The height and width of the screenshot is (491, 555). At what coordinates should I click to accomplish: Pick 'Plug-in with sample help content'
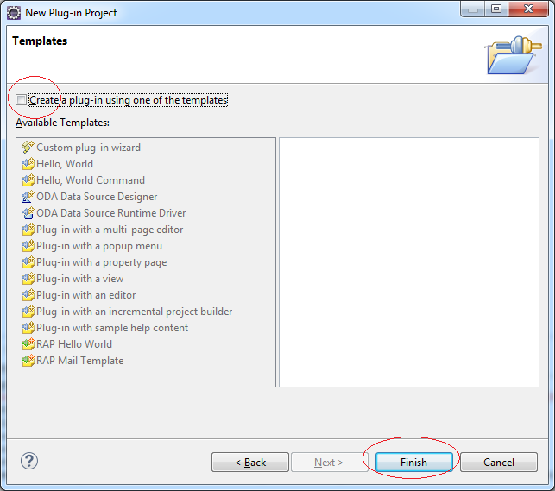(x=112, y=328)
